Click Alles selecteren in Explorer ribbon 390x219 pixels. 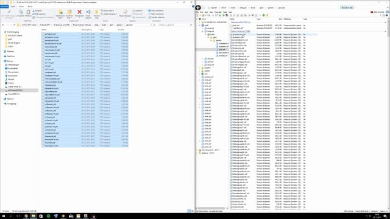pos(156,11)
